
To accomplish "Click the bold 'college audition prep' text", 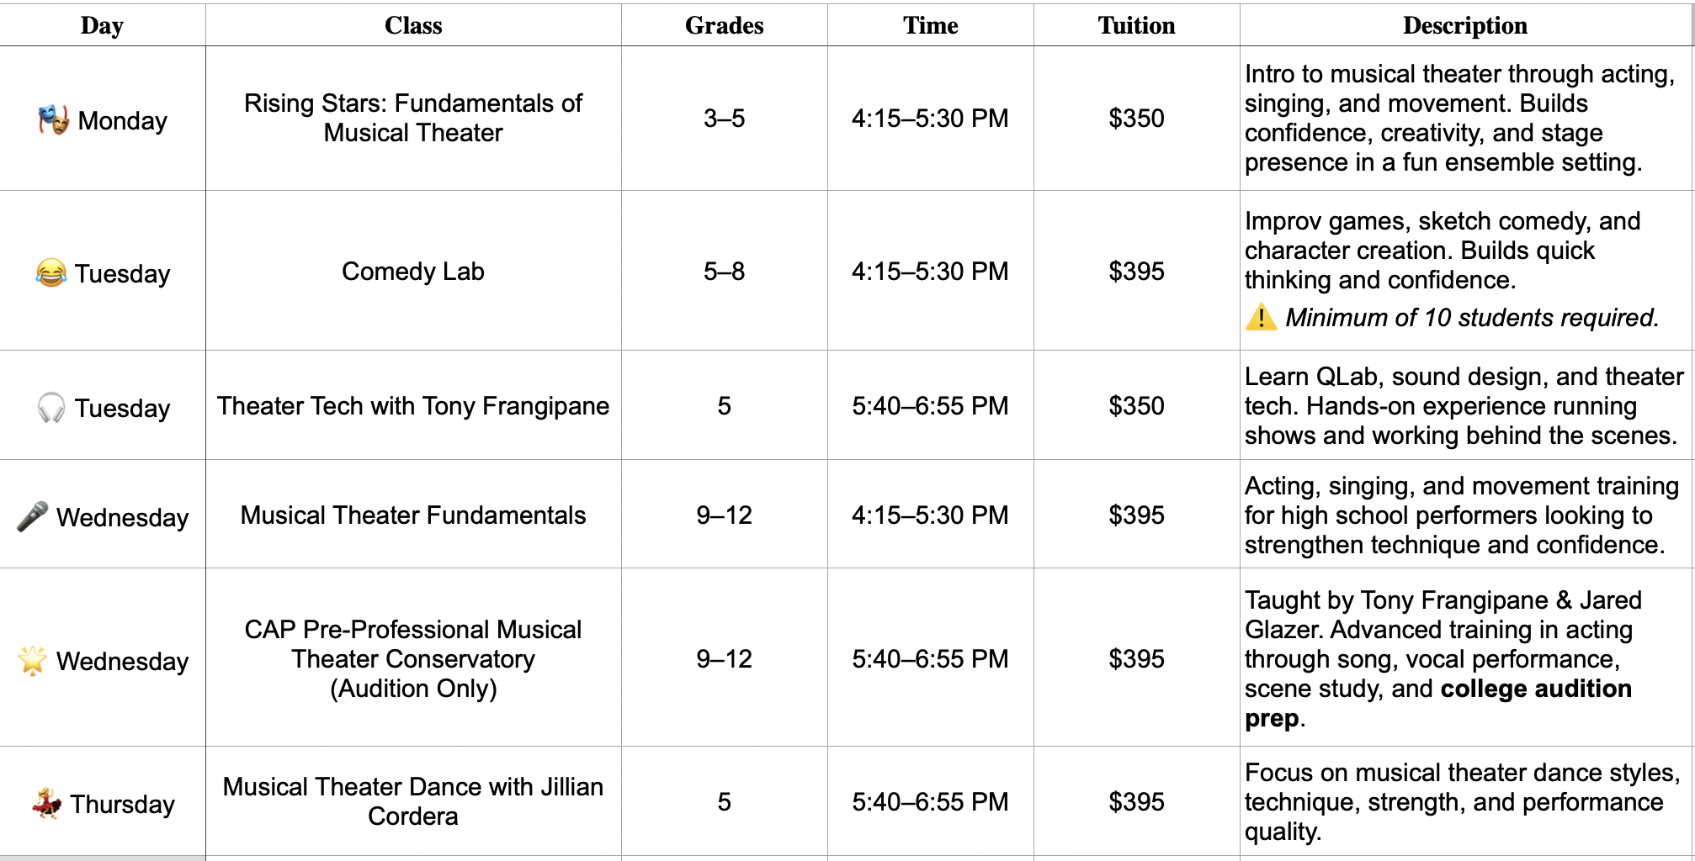I will [1535, 689].
